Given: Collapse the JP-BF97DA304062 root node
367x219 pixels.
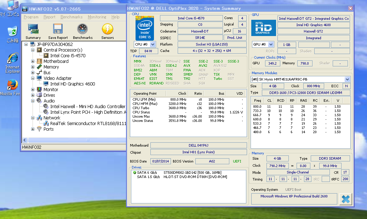Looking at the screenshot, I should point(26,44).
